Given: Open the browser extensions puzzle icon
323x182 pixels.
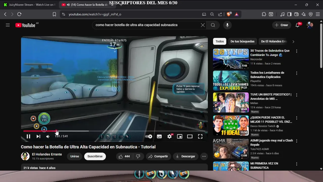Looking at the screenshot, I should 264,14.
